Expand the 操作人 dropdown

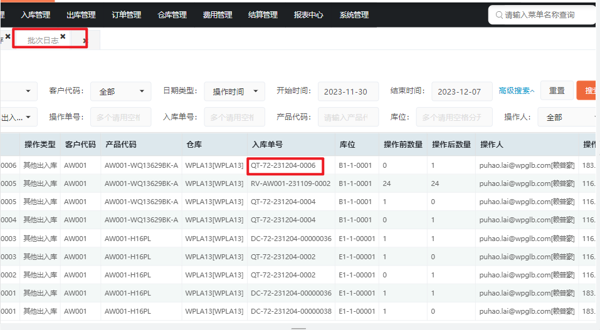(x=568, y=117)
